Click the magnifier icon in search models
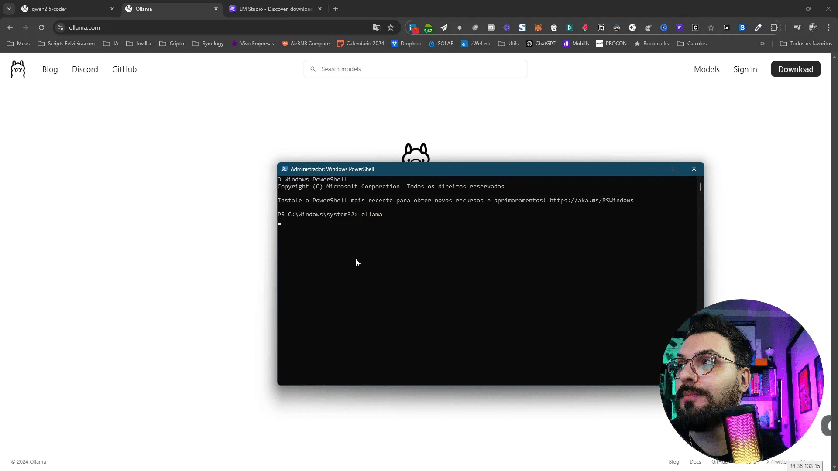838x471 pixels. pyautogui.click(x=313, y=69)
